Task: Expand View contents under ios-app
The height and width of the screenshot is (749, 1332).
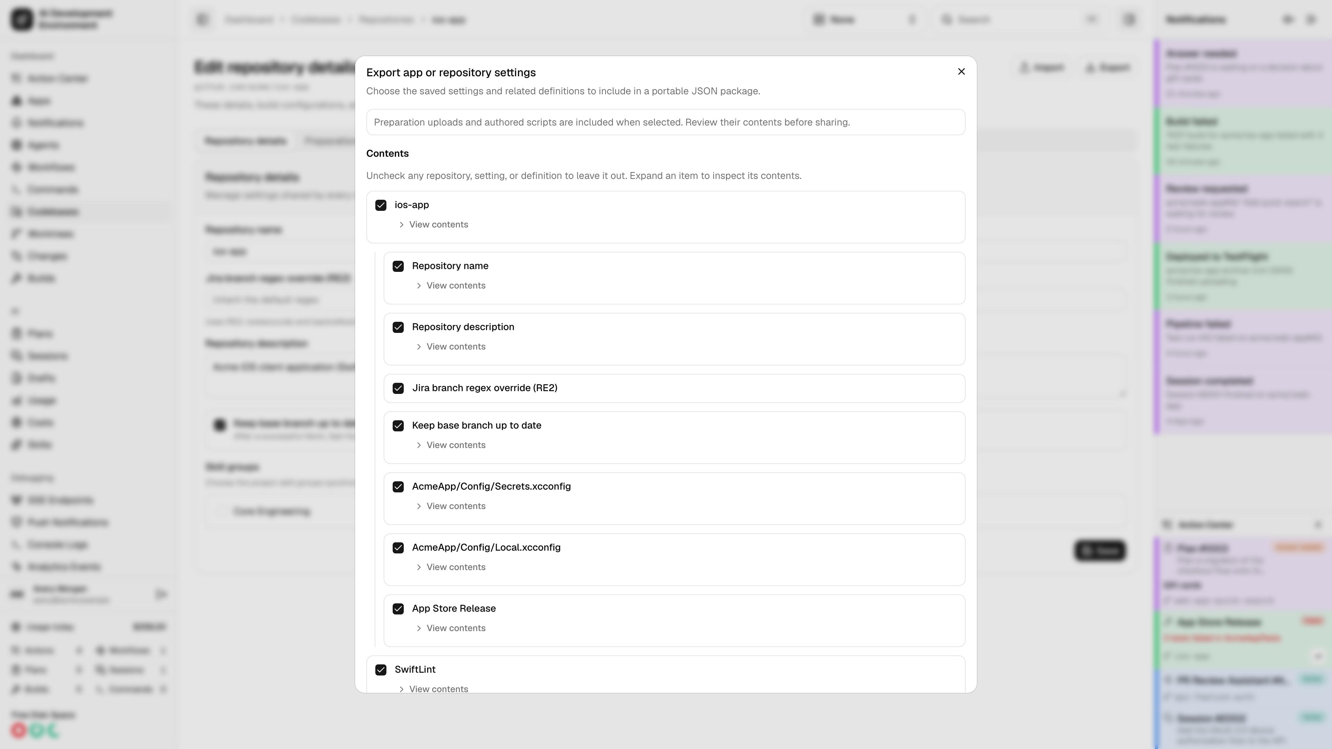Action: (433, 224)
